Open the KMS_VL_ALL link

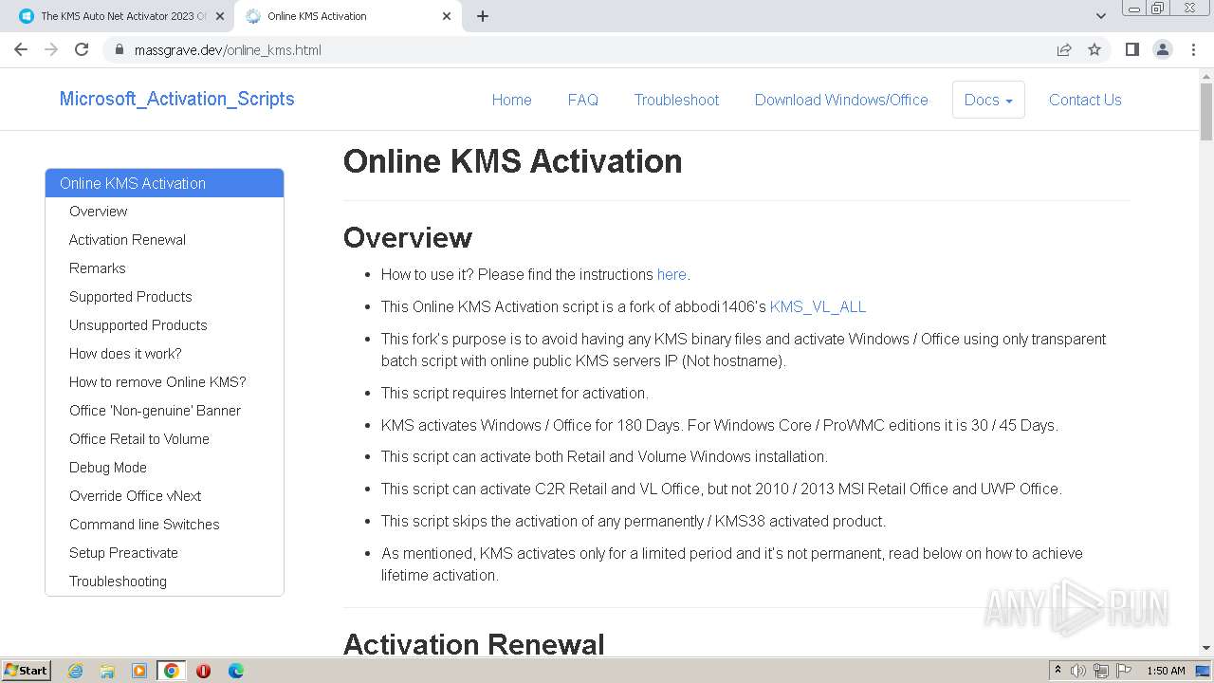(x=818, y=306)
